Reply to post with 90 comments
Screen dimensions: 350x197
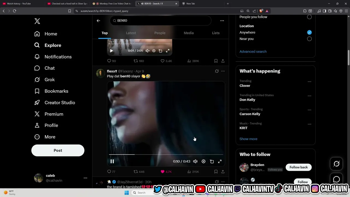coord(112,61)
